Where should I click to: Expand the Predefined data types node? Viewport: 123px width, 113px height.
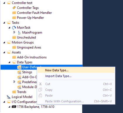click(x=14, y=82)
